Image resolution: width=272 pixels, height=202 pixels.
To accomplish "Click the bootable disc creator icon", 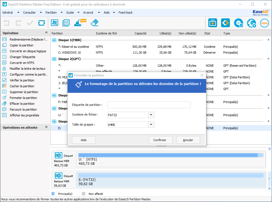I will click(238, 23).
